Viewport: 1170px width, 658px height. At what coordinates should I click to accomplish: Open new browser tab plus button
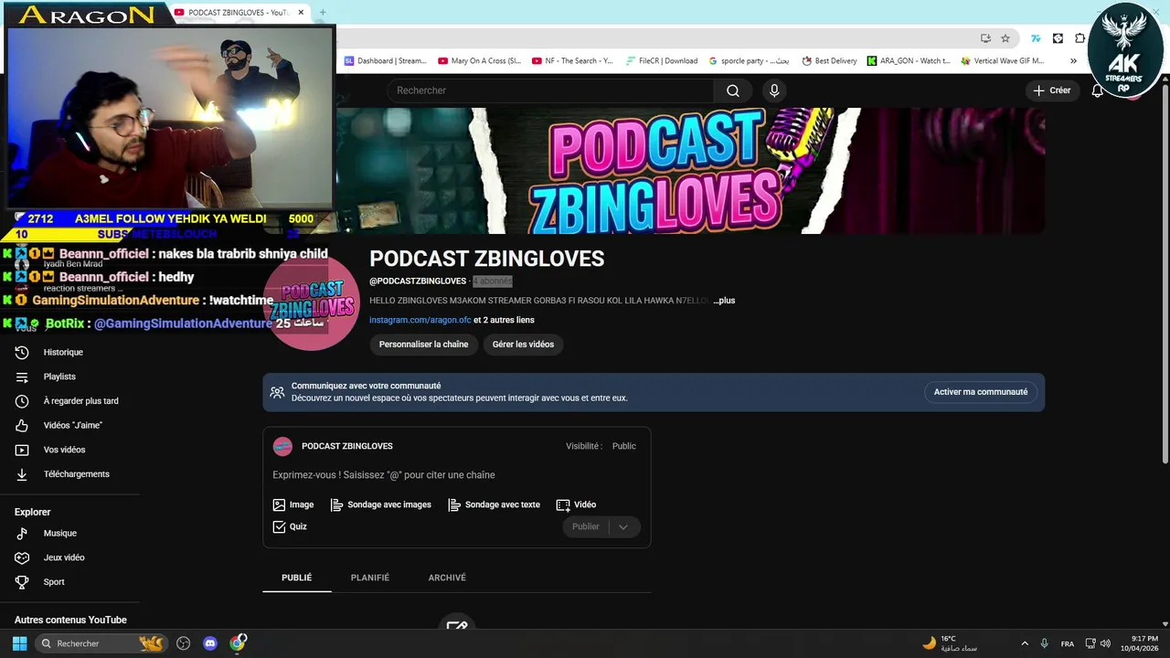point(323,13)
